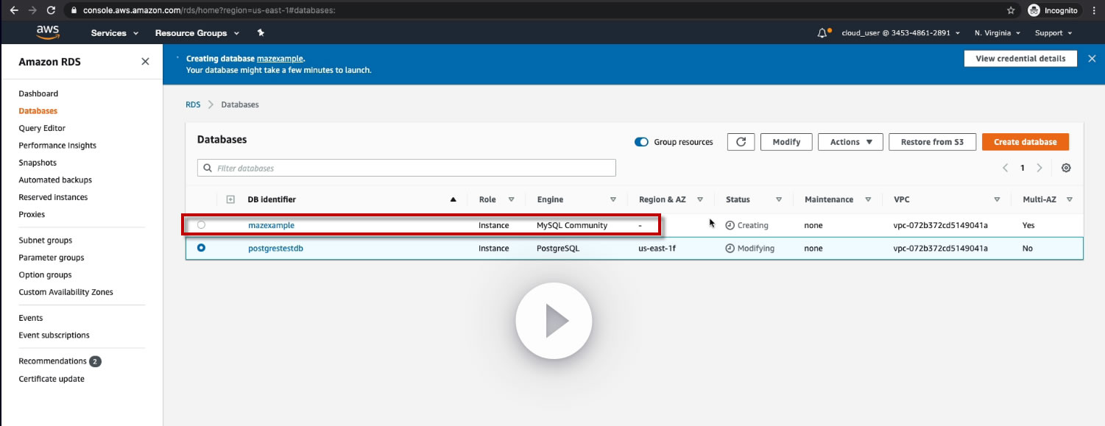Open the Services dropdown

(x=114, y=33)
